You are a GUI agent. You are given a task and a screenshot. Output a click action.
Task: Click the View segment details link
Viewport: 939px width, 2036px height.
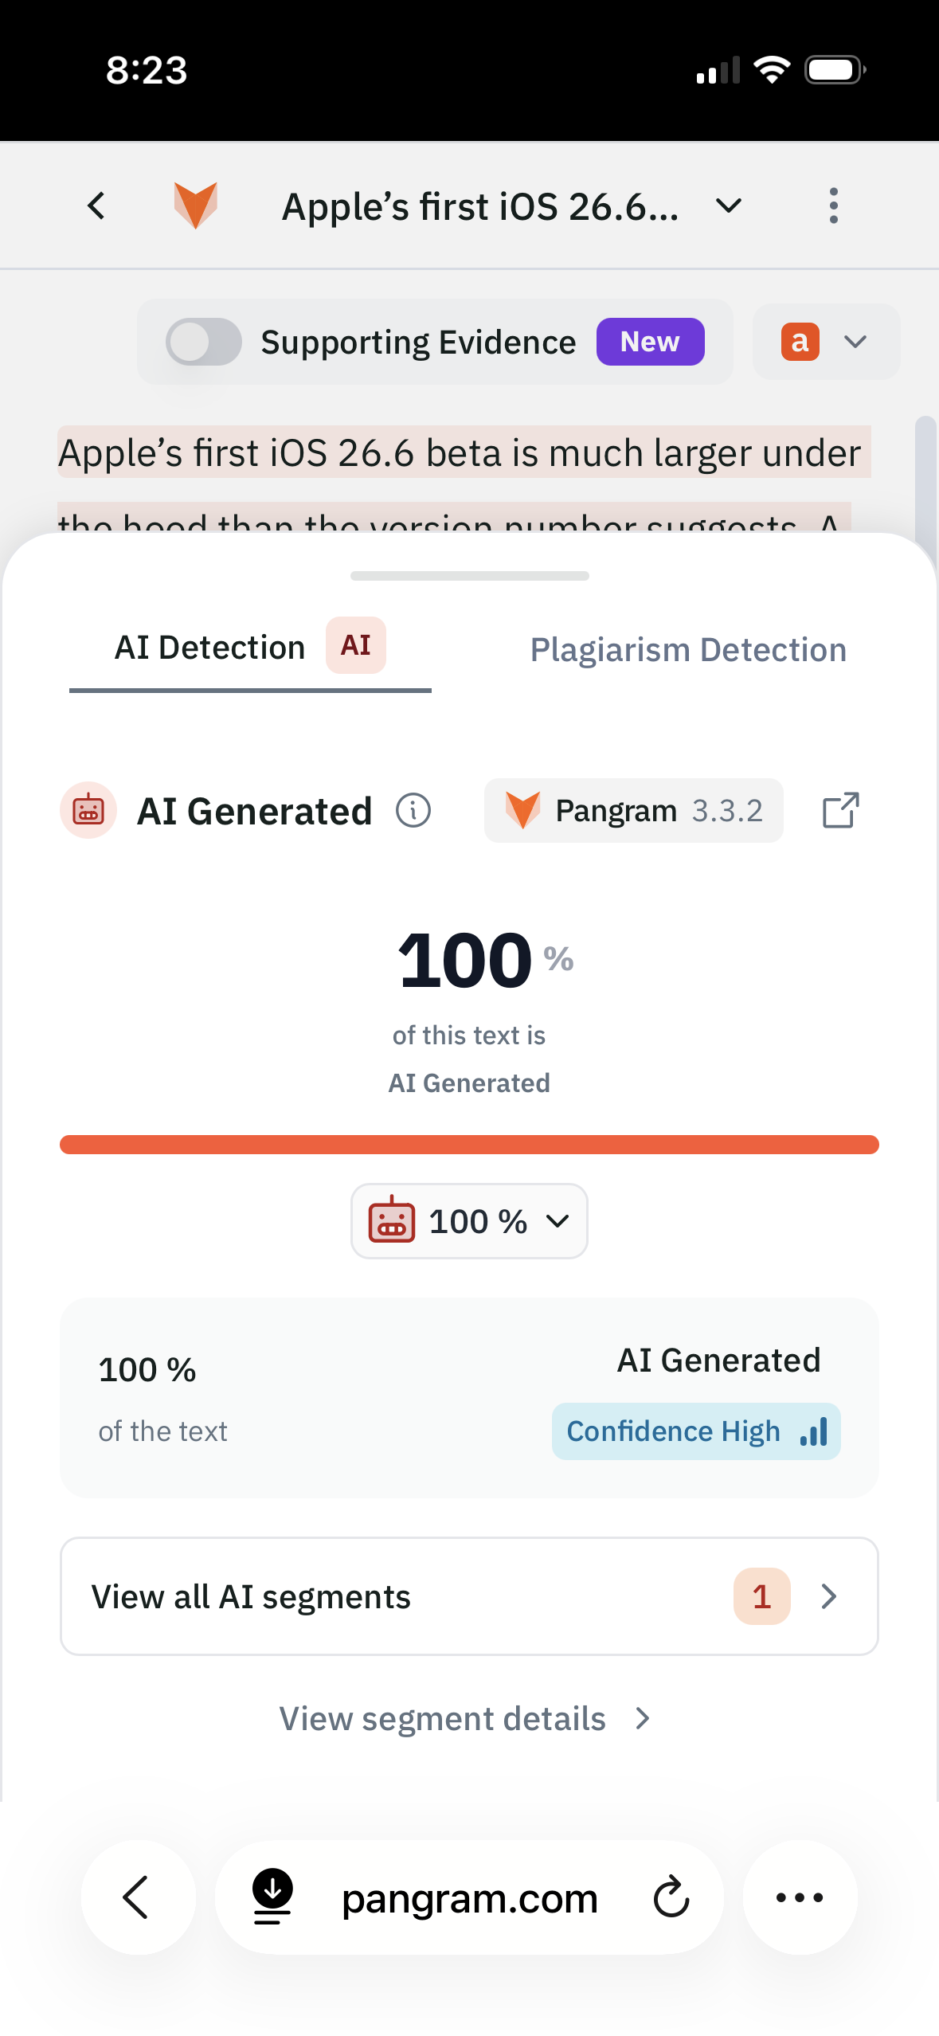[x=464, y=1718]
